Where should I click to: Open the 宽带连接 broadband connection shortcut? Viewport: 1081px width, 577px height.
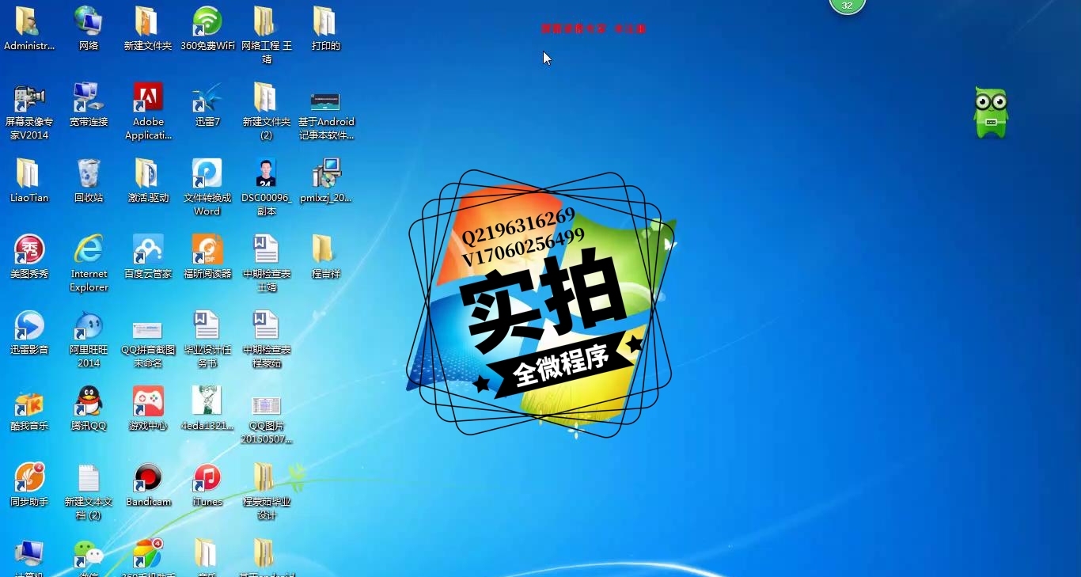[x=89, y=105]
